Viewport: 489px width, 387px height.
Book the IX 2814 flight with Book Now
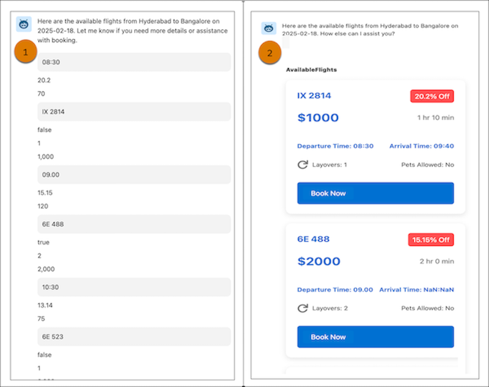(x=375, y=193)
